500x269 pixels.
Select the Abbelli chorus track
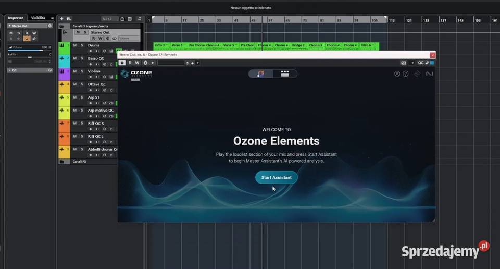tap(103, 149)
